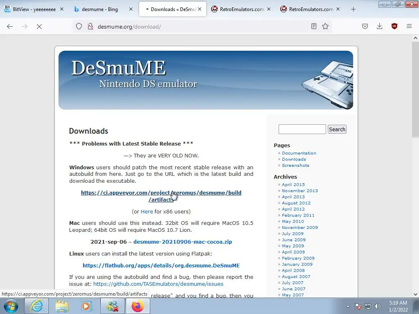Image resolution: width=419 pixels, height=314 pixels.
Task: Open Windows Explorer from the taskbar
Action: click(62, 306)
